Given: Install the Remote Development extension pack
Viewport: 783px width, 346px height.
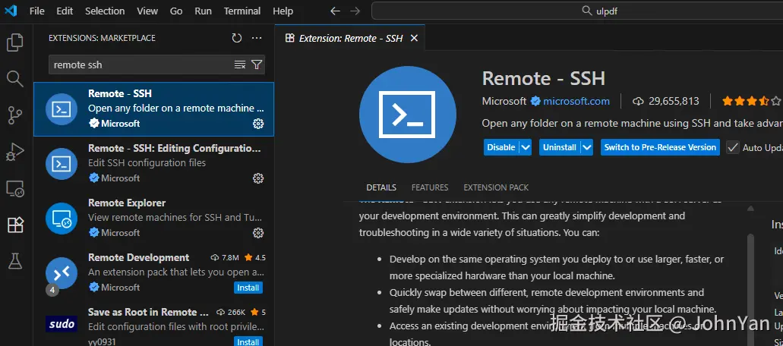Looking at the screenshot, I should 248,288.
